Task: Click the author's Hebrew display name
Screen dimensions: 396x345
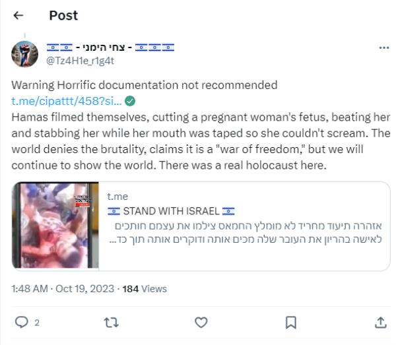Action: coord(110,47)
